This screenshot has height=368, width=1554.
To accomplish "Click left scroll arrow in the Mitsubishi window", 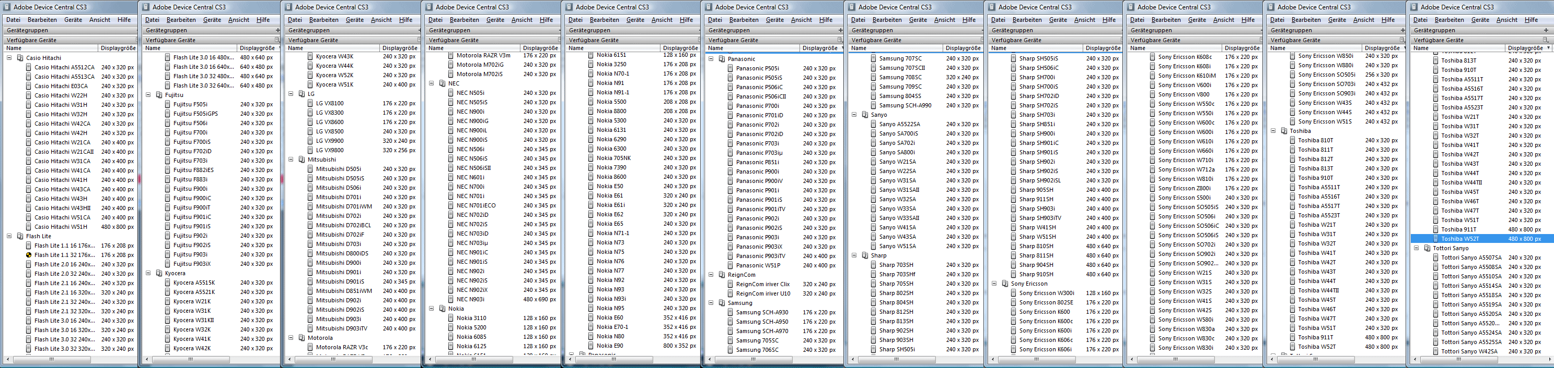I will (x=289, y=360).
